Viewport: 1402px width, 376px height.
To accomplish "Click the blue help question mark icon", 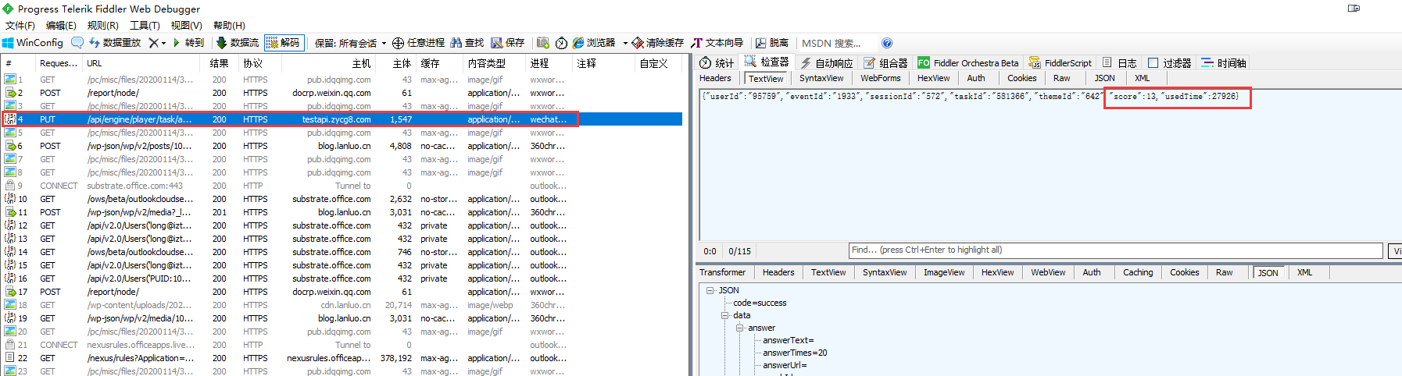I will coord(887,43).
